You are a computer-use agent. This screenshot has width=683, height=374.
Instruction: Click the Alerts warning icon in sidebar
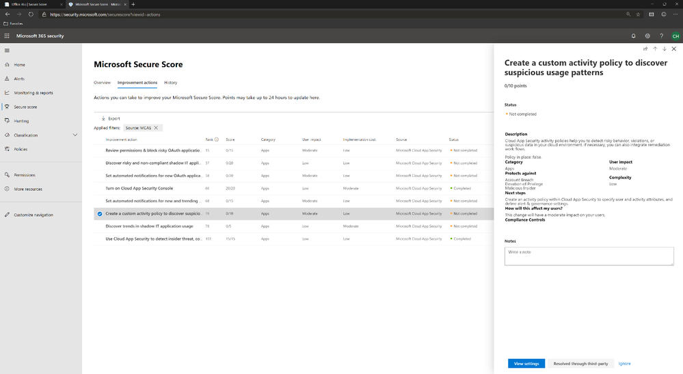click(x=7, y=79)
